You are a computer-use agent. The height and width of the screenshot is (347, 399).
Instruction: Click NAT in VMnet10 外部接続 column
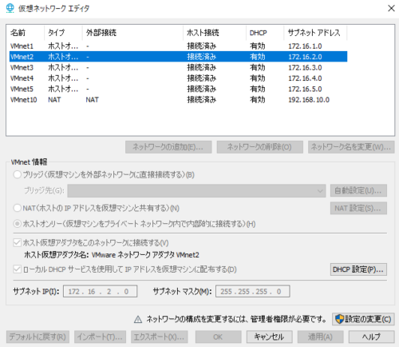93,100
